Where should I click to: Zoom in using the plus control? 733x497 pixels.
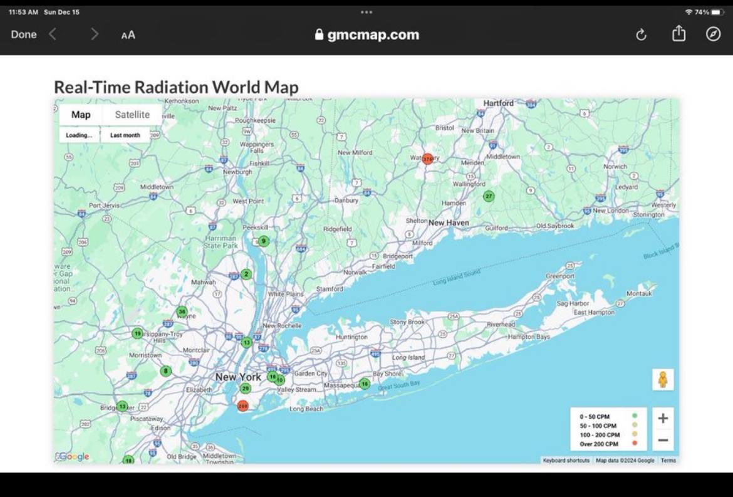[663, 417]
